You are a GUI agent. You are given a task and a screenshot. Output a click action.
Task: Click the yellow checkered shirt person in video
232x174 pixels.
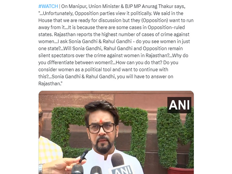50,150
